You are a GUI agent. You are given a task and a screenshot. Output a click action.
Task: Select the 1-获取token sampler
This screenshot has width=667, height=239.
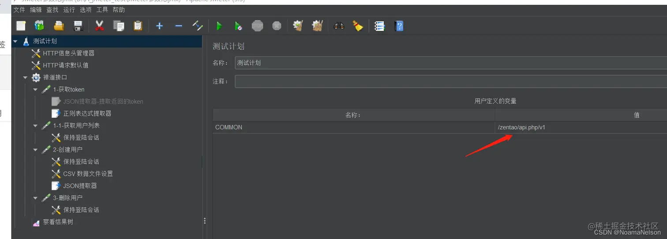coord(68,89)
